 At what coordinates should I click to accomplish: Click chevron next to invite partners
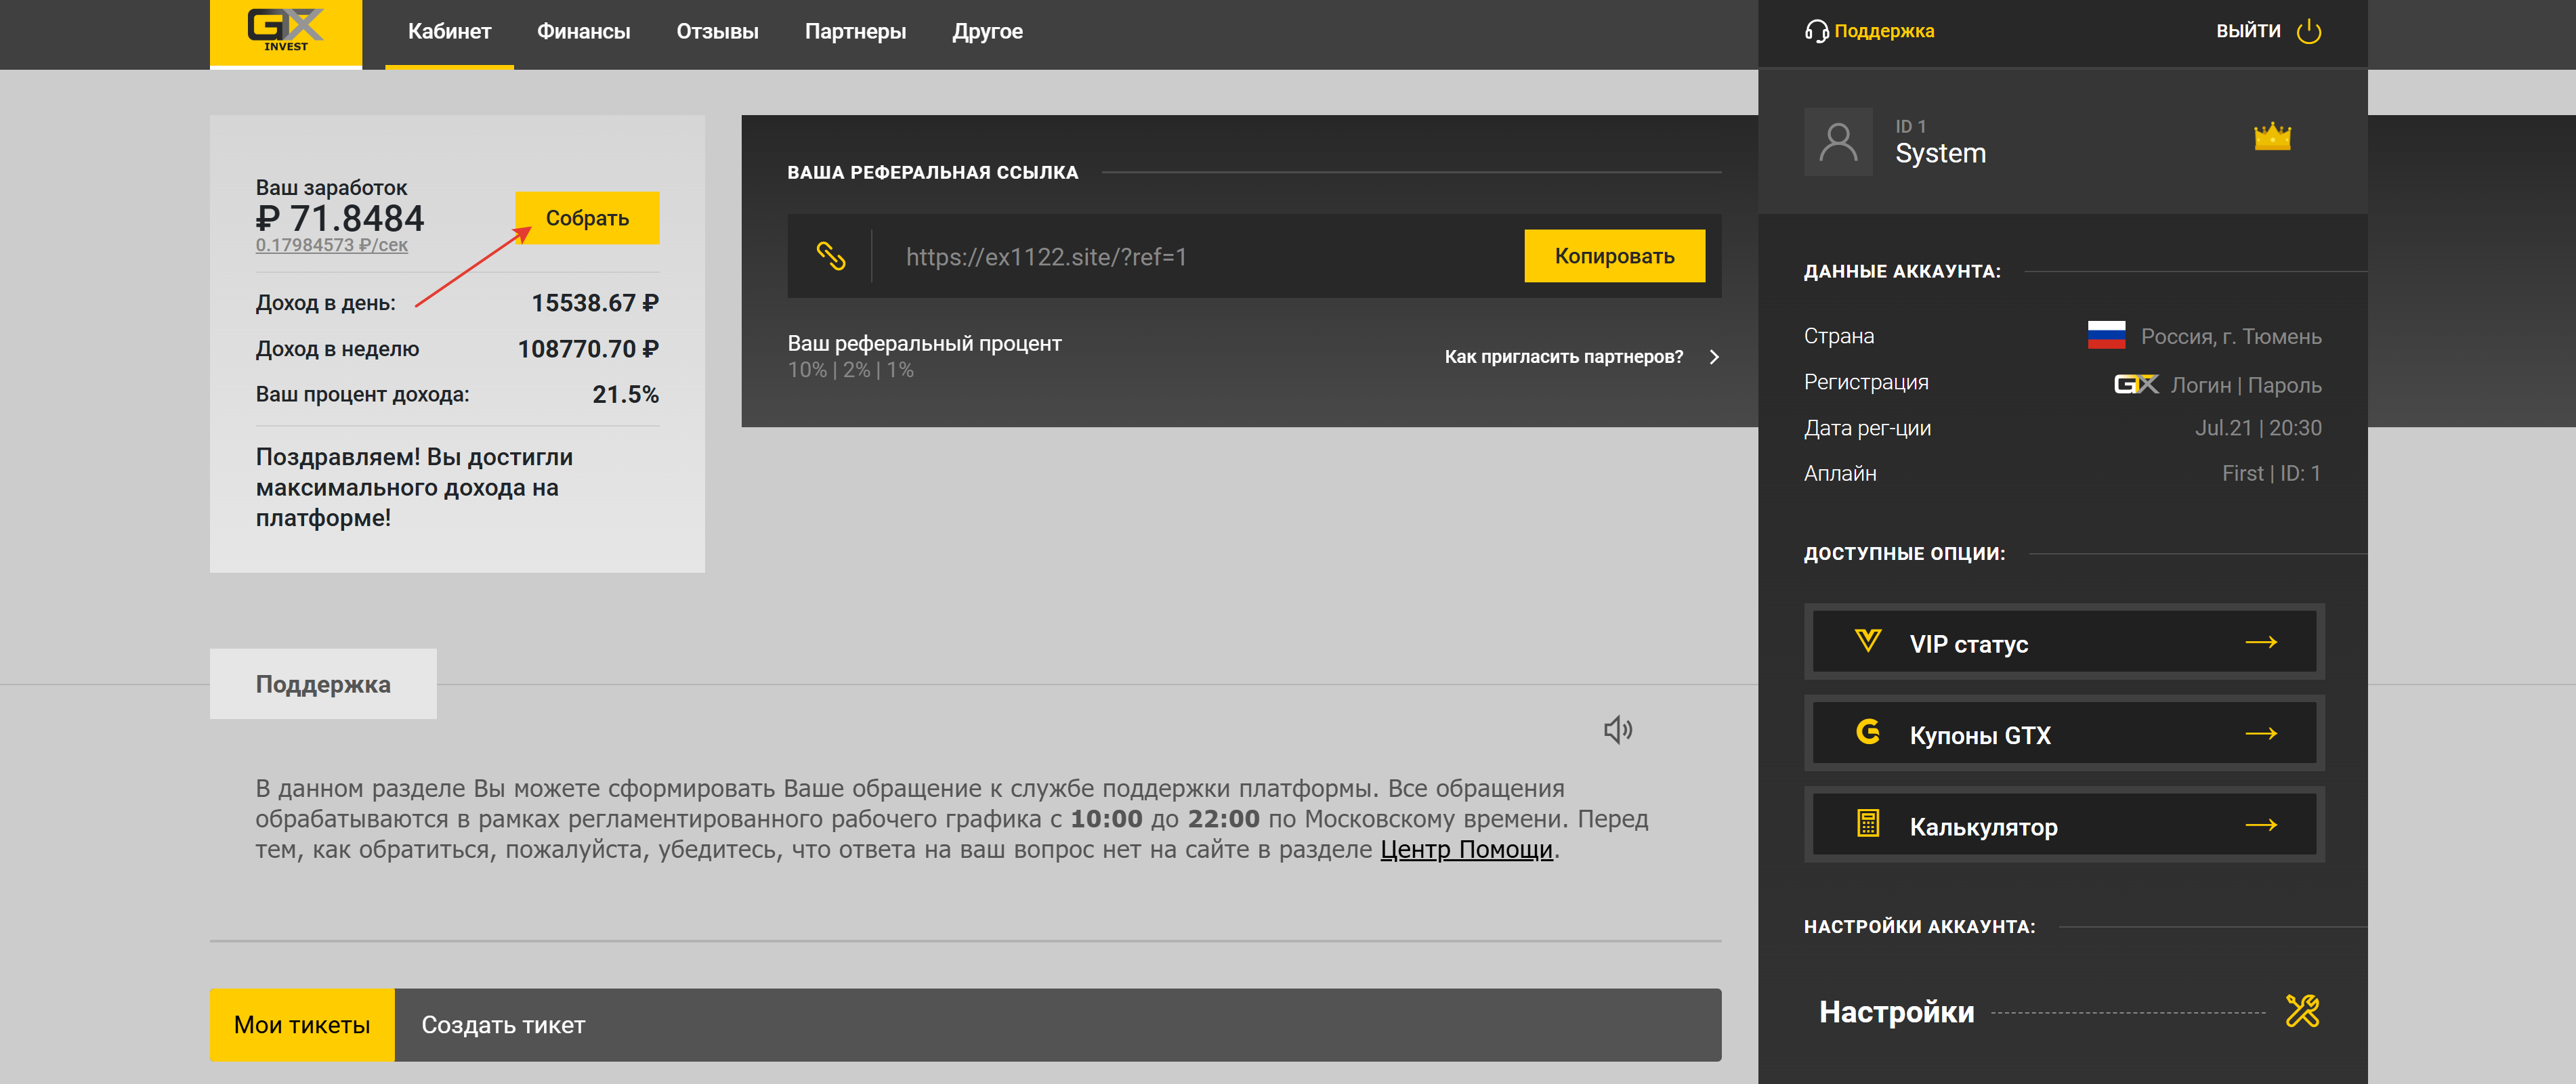pyautogui.click(x=1714, y=357)
